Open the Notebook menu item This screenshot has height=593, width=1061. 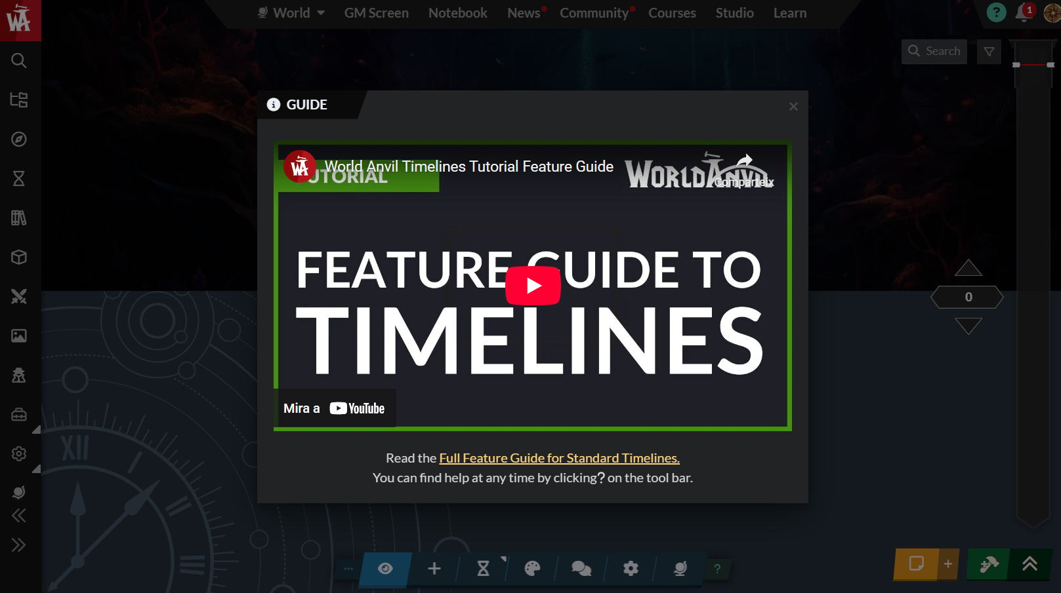pyautogui.click(x=458, y=13)
